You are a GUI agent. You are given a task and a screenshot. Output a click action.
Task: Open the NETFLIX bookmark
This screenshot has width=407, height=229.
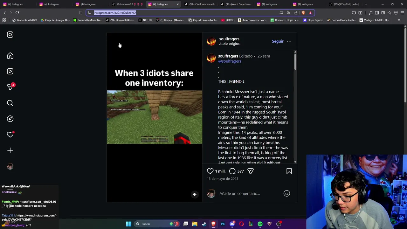tap(145, 20)
